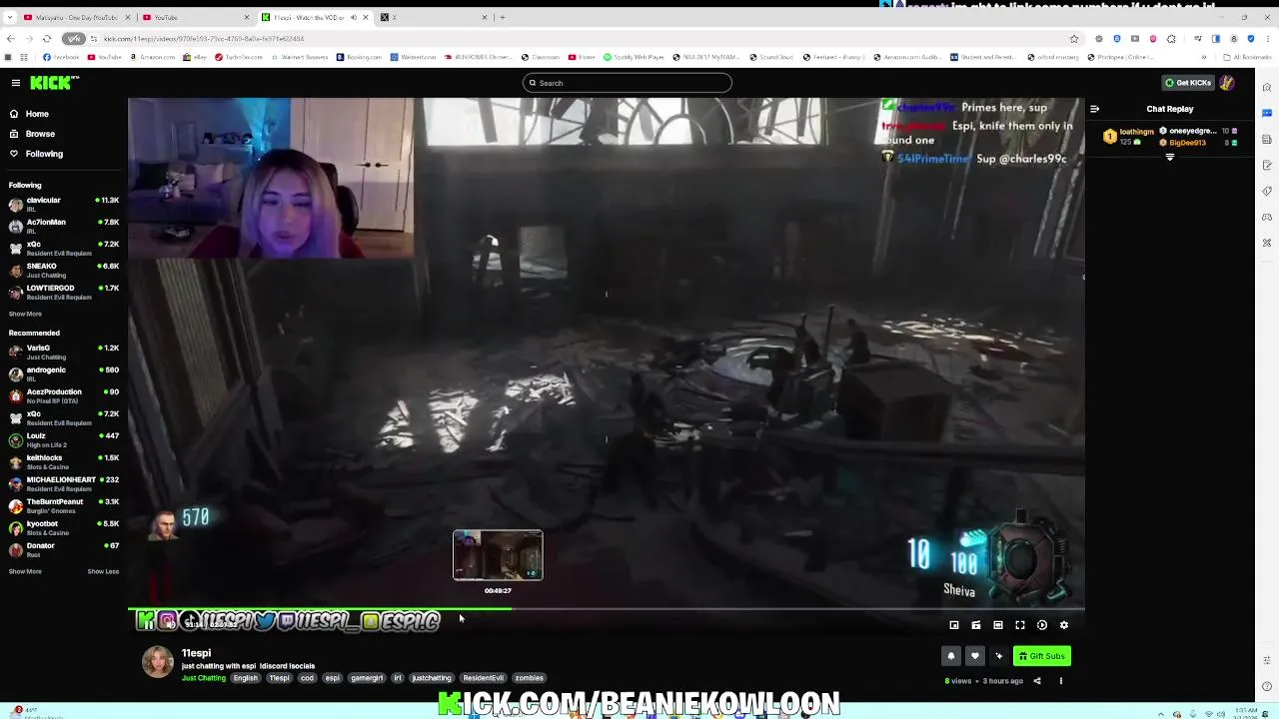The width and height of the screenshot is (1279, 719).
Task: Open androgenic recommended channel
Action: click(64, 374)
